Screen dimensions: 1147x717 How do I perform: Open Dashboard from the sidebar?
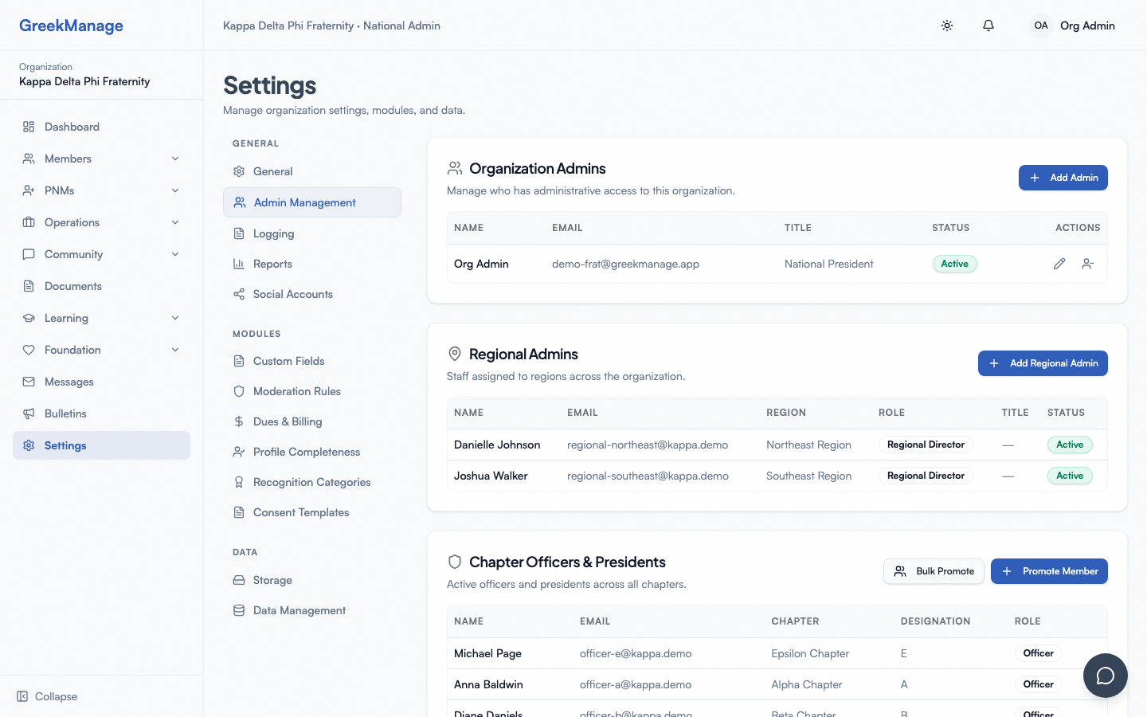(x=72, y=127)
